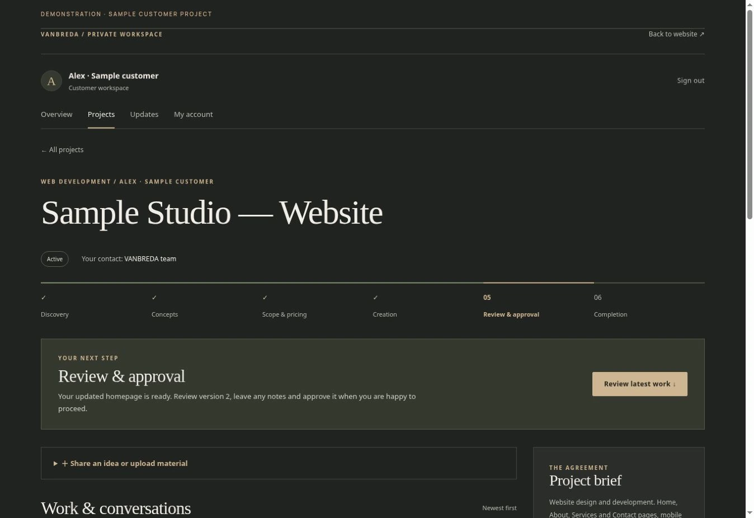Image resolution: width=754 pixels, height=518 pixels.
Task: Click the Active status badge
Action: (x=55, y=259)
